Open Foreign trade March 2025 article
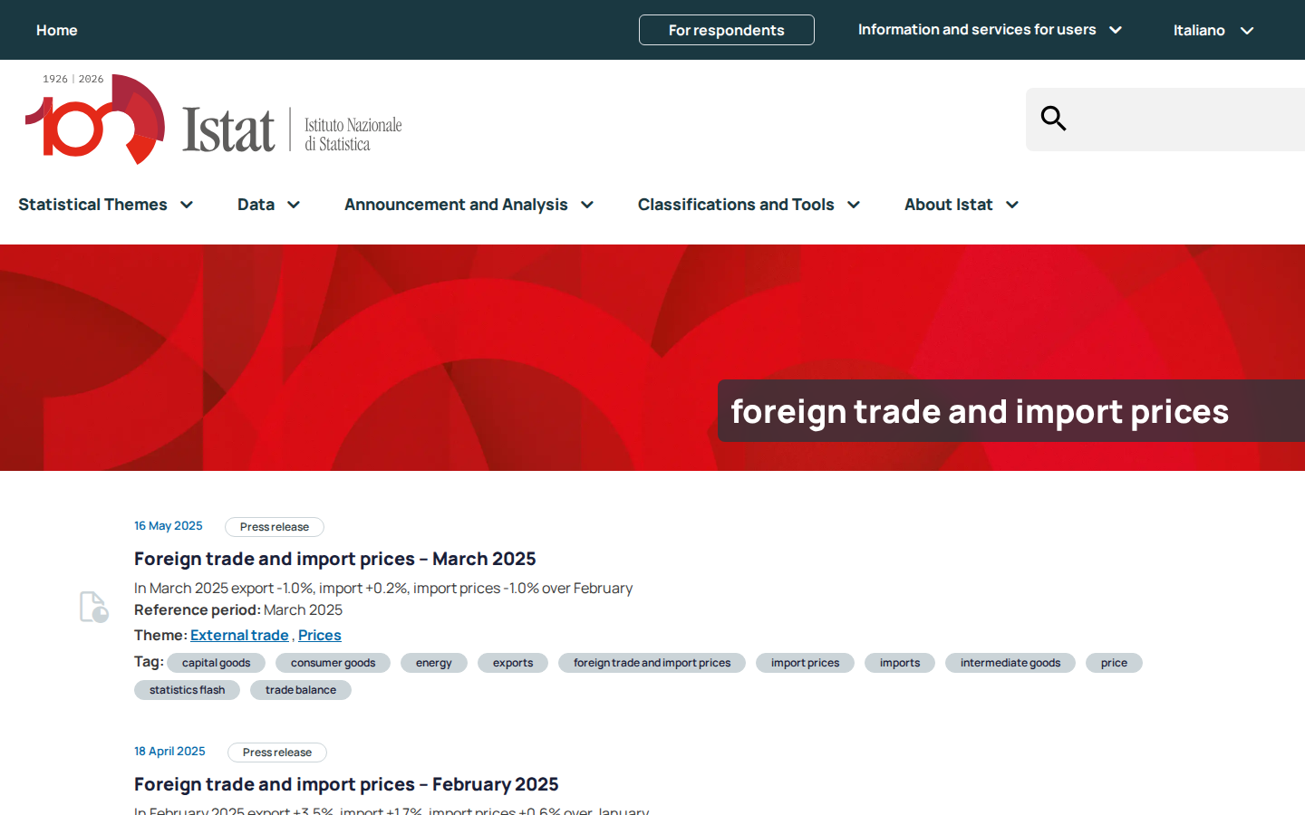The height and width of the screenshot is (815, 1305). [x=335, y=559]
